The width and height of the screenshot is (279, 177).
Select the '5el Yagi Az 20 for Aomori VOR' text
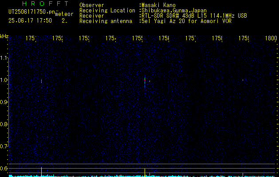(186, 21)
